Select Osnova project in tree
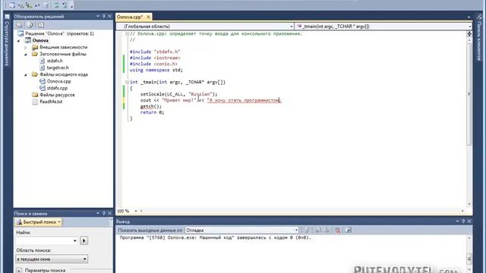486x273 pixels. click(37, 40)
